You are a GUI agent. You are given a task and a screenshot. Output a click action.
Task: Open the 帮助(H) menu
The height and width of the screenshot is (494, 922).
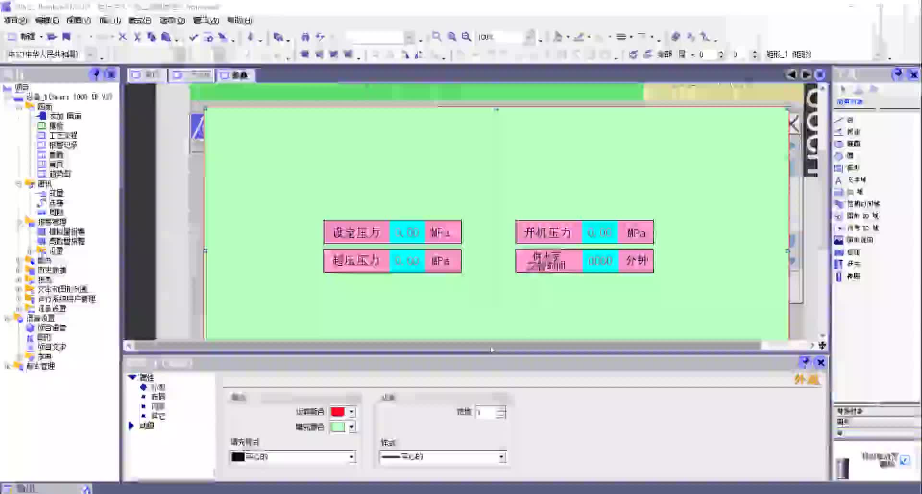[x=240, y=20]
